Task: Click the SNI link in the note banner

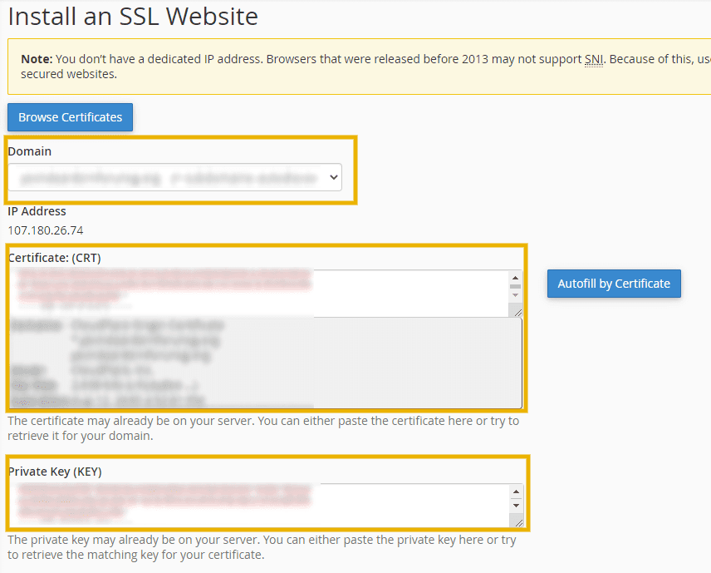Action: pyautogui.click(x=593, y=59)
